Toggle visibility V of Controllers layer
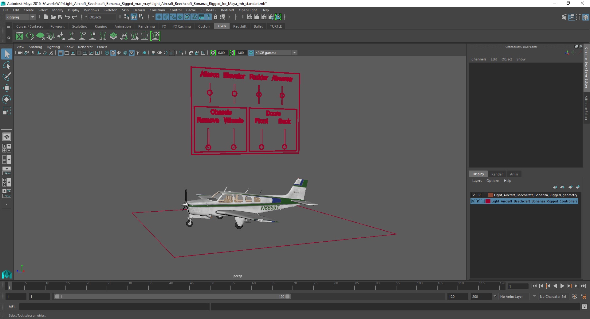Viewport: 590px width, 319px height. point(473,201)
